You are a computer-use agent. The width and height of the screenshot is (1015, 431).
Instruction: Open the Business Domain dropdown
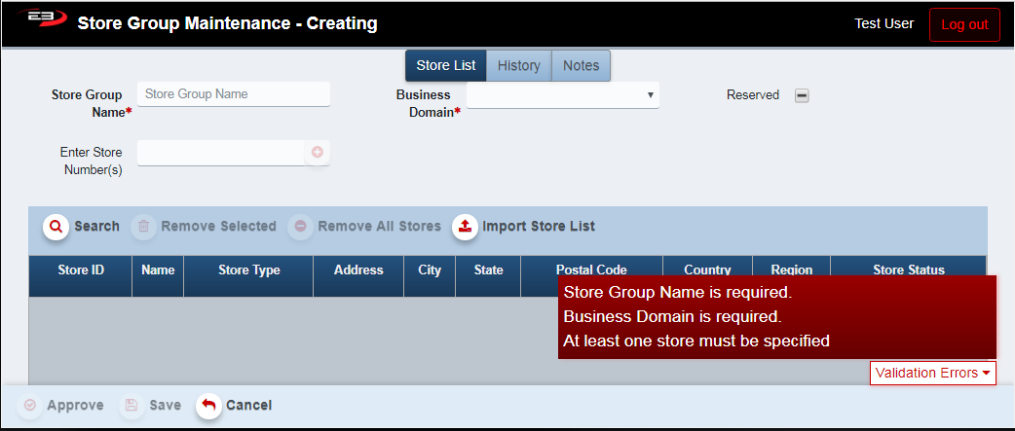coord(563,95)
